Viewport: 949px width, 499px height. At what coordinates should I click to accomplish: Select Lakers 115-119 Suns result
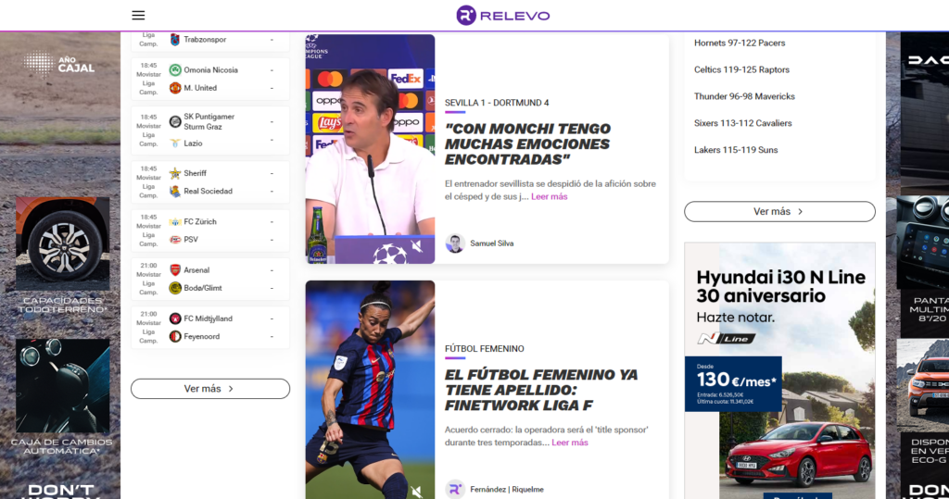click(x=736, y=150)
